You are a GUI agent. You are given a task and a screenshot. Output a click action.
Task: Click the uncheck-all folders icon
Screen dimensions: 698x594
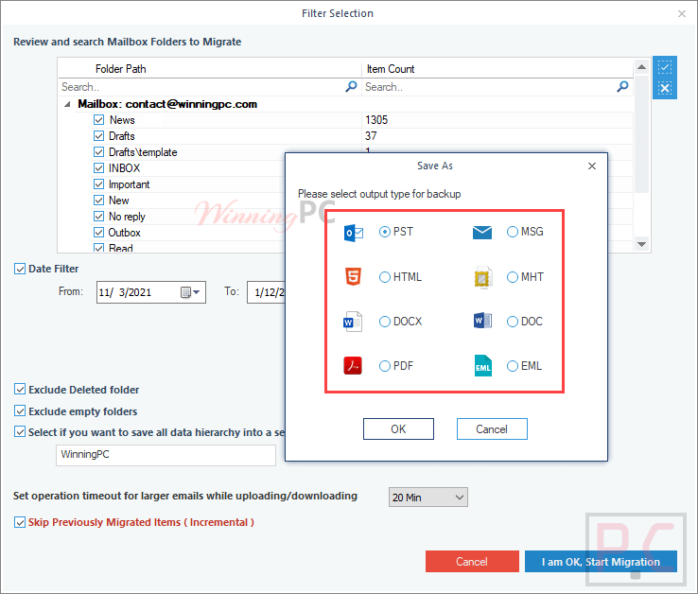coord(665,88)
